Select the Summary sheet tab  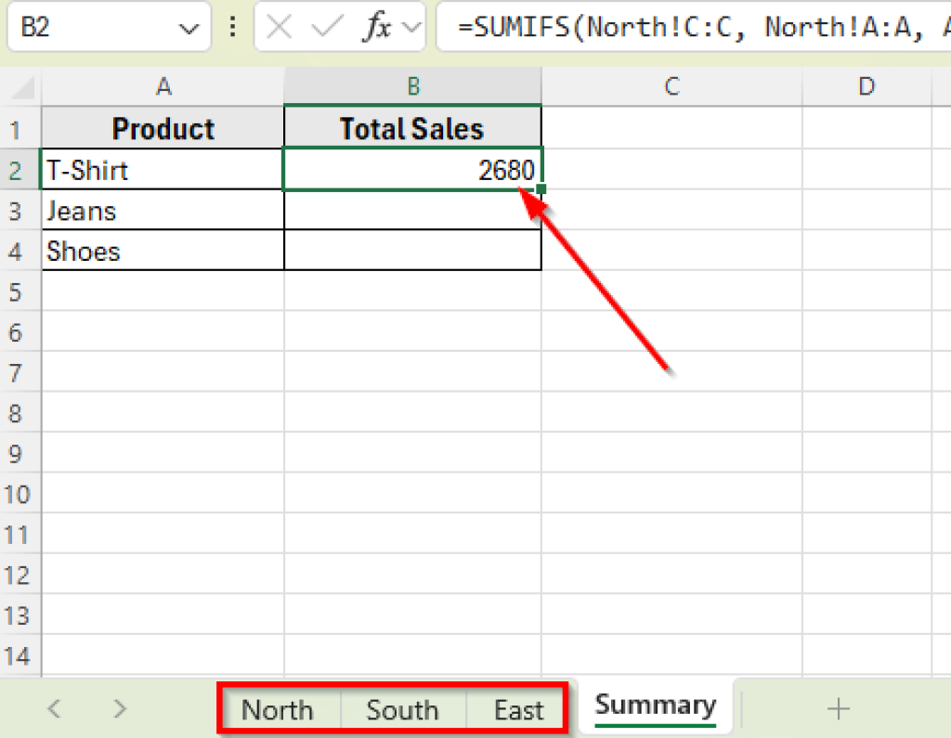(656, 706)
